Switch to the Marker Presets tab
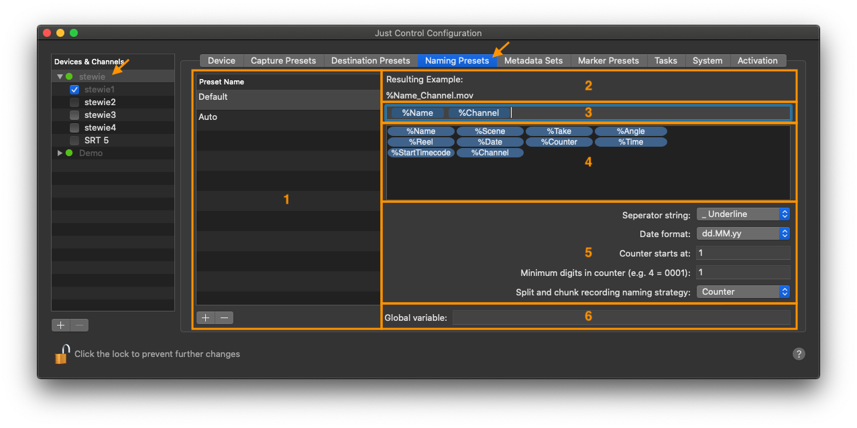The height and width of the screenshot is (428, 857). pyautogui.click(x=608, y=60)
